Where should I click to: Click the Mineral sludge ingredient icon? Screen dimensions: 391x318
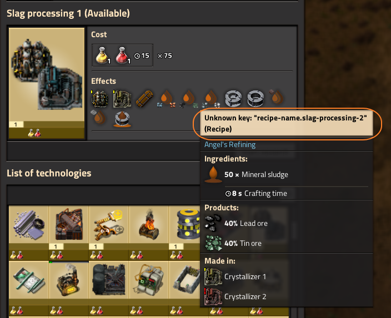[213, 174]
